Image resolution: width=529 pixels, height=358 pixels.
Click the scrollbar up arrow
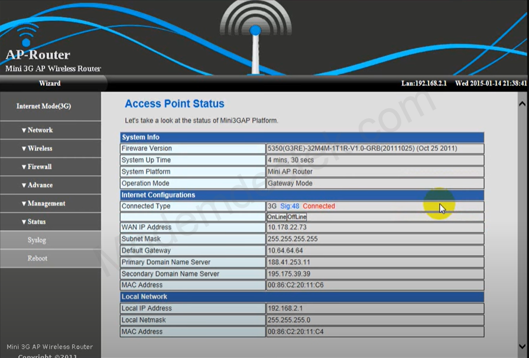tap(522, 104)
